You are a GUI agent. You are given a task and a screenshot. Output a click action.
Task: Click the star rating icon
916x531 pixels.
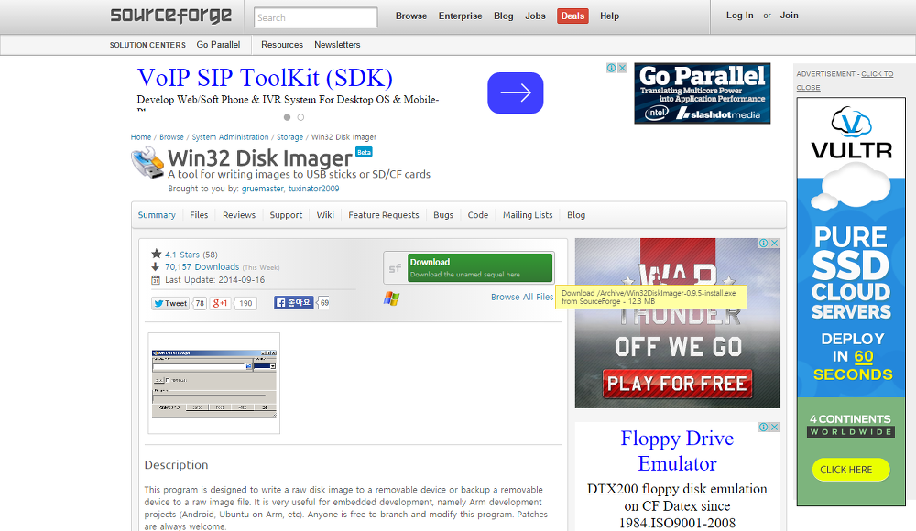coord(156,254)
